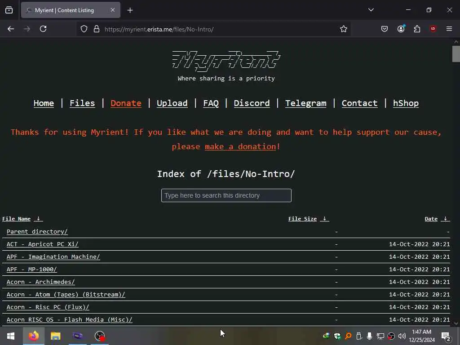
Task: Open the OBS Studio taskbar icon
Action: click(x=100, y=336)
